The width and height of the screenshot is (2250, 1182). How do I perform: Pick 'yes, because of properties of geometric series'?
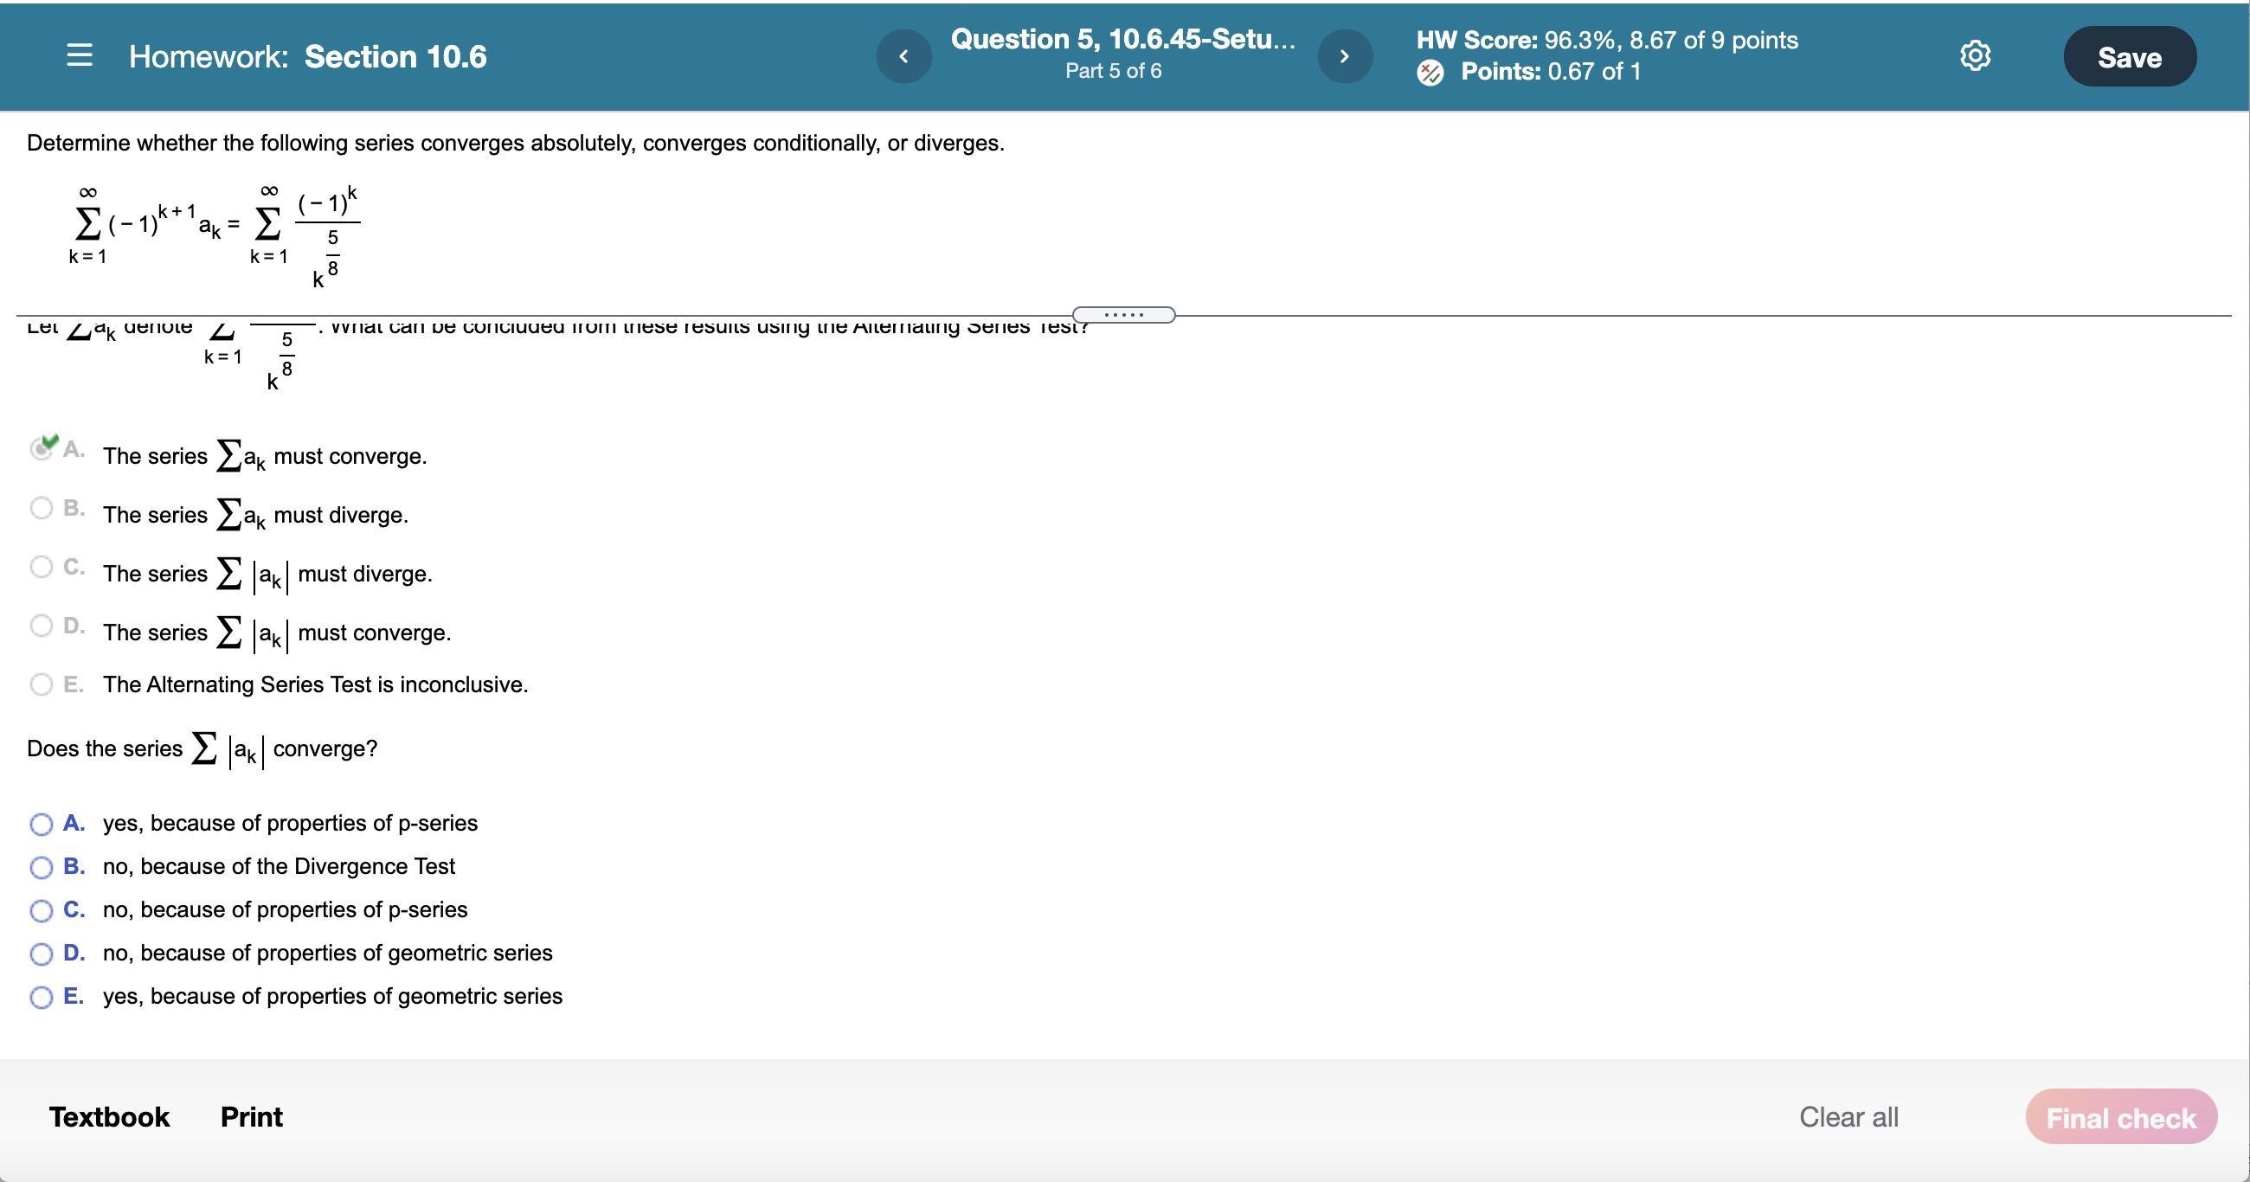41,997
